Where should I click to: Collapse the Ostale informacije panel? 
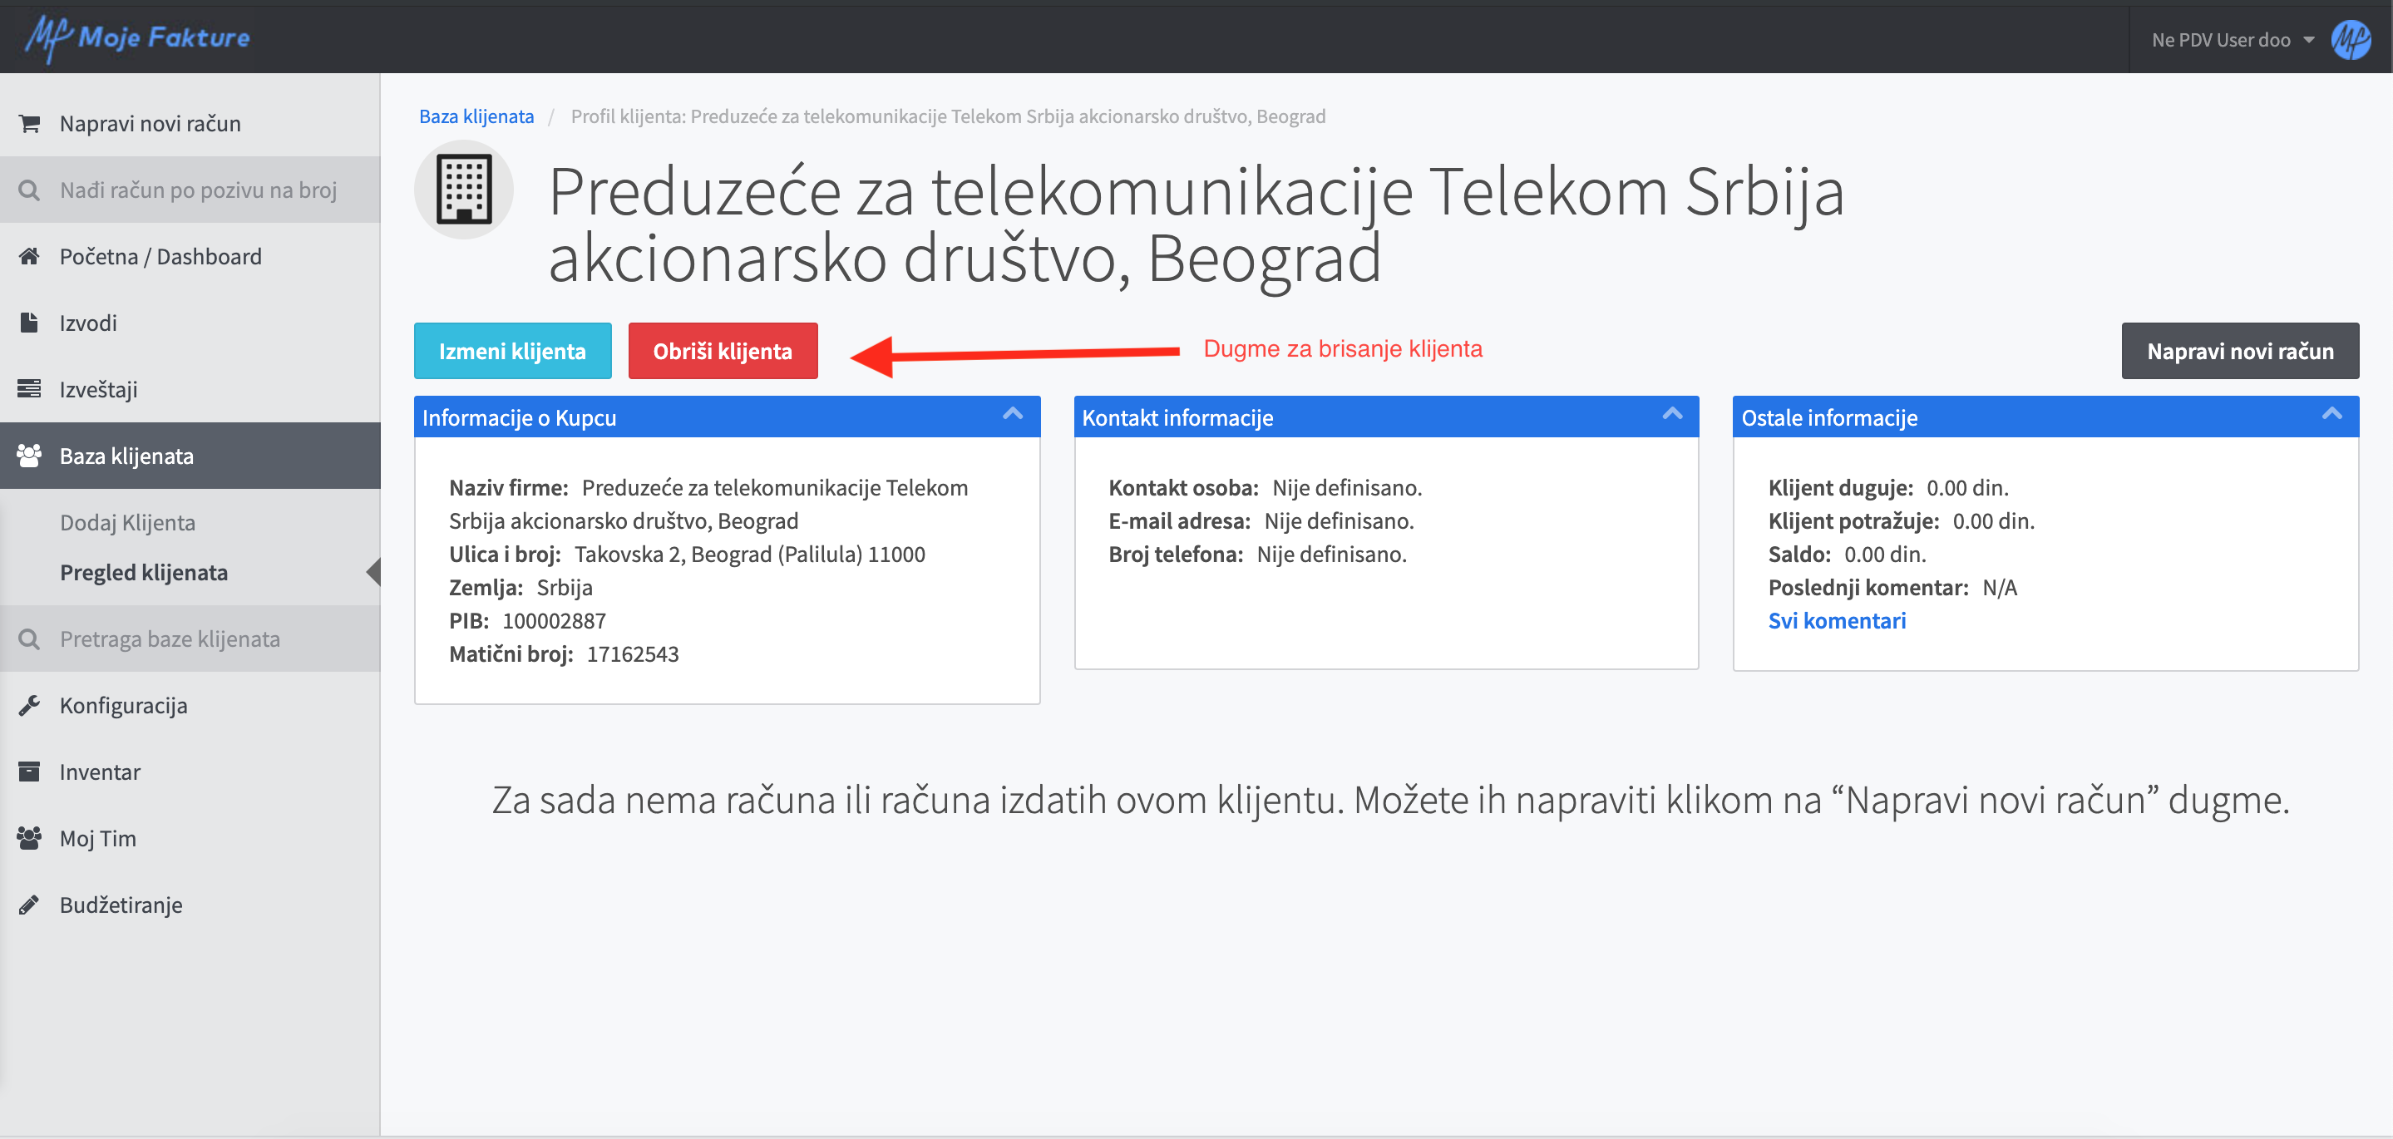tap(2331, 416)
